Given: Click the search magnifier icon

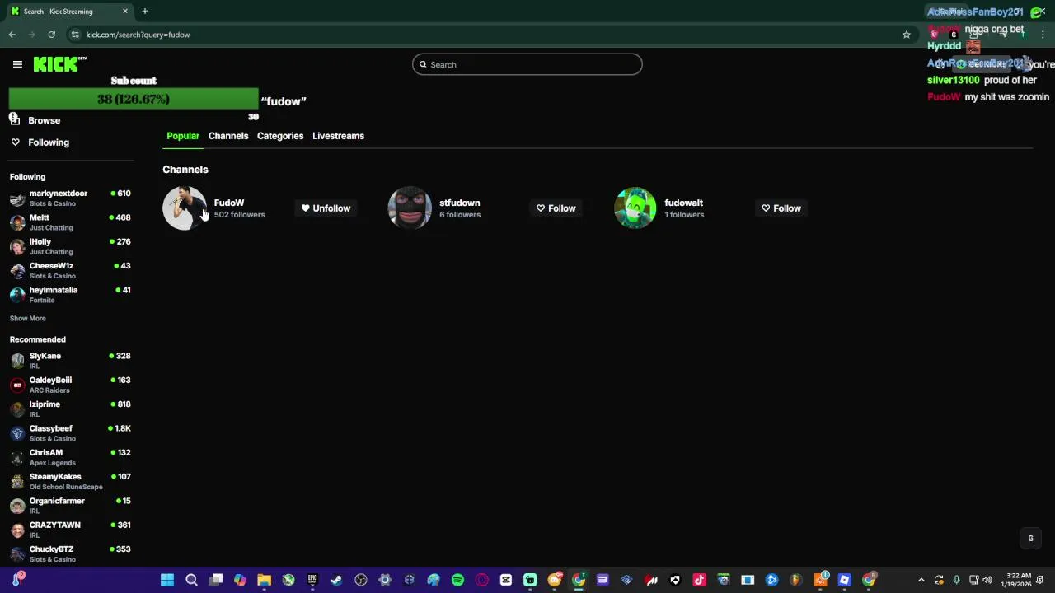Looking at the screenshot, I should (423, 64).
